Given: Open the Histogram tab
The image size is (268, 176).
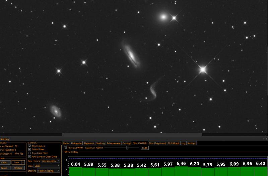Looking at the screenshot, I should (x=76, y=143).
